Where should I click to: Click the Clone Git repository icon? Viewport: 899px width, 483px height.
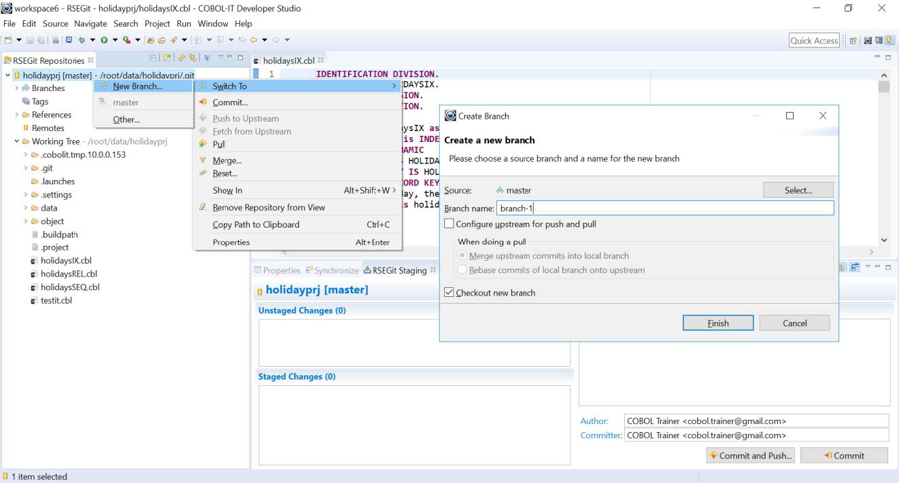pyautogui.click(x=182, y=60)
